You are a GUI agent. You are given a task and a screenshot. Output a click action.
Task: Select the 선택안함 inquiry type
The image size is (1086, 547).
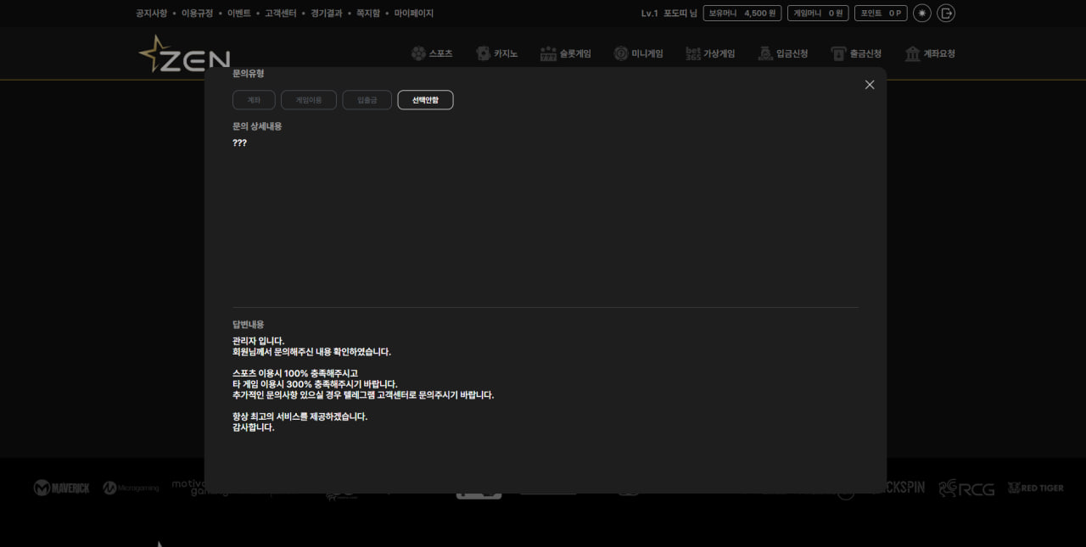pos(425,100)
